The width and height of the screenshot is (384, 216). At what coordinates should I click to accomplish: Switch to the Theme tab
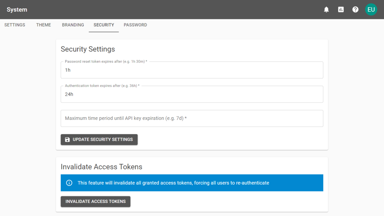pos(44,25)
